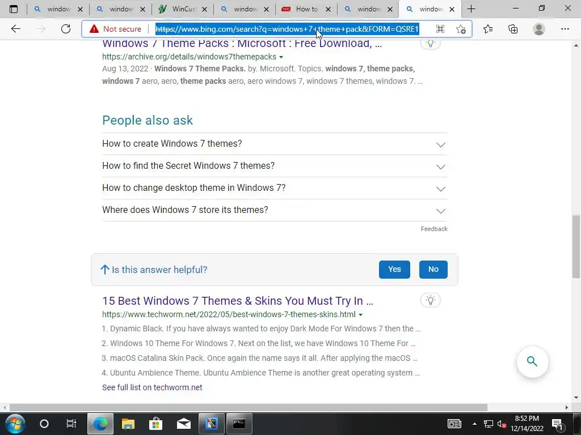Open the tab actions menu icon

(14, 9)
